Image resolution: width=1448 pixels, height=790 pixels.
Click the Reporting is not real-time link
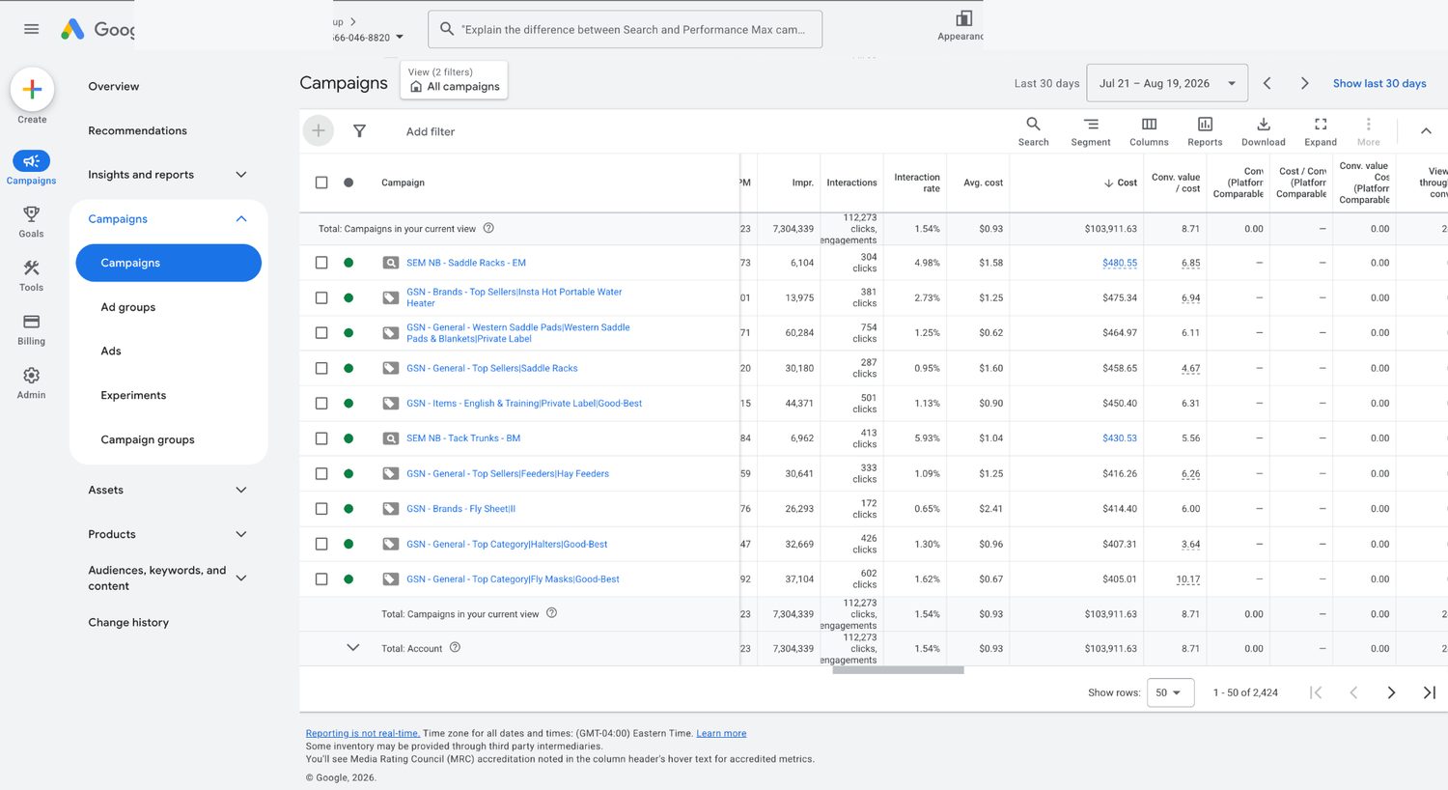pyautogui.click(x=363, y=733)
